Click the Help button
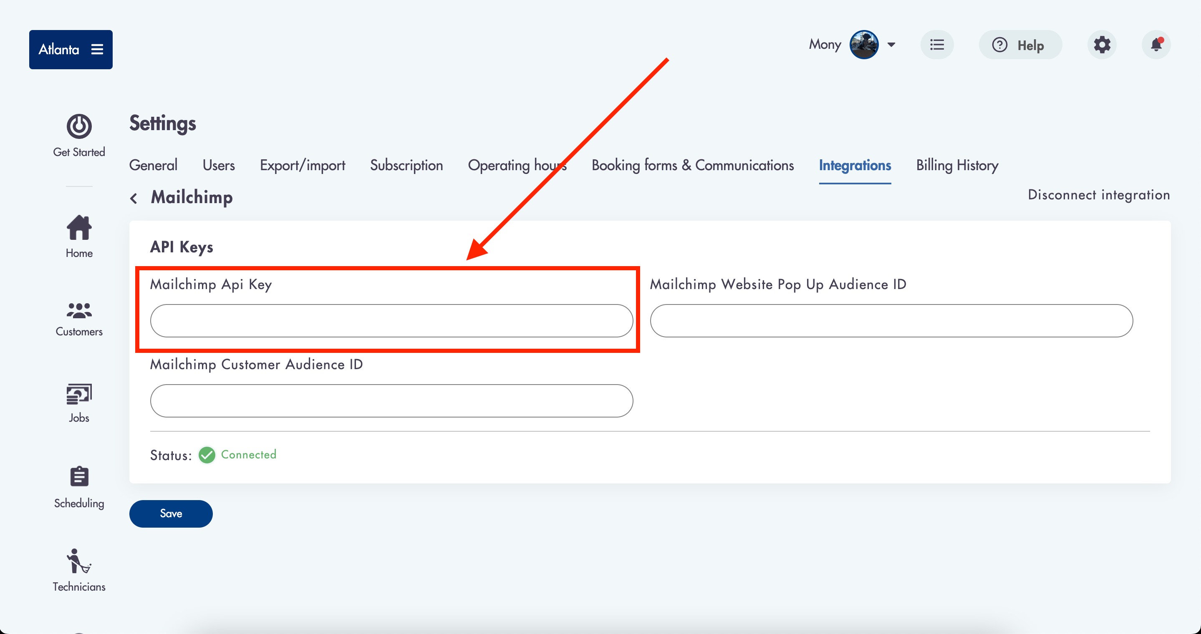Viewport: 1201px width, 634px height. coord(1020,45)
